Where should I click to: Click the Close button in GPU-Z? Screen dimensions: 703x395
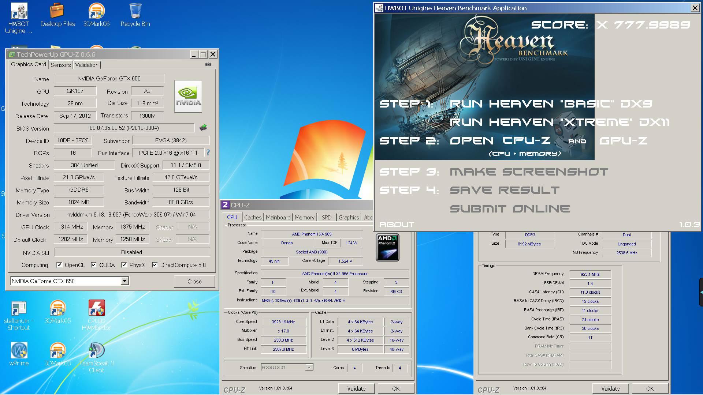click(194, 281)
